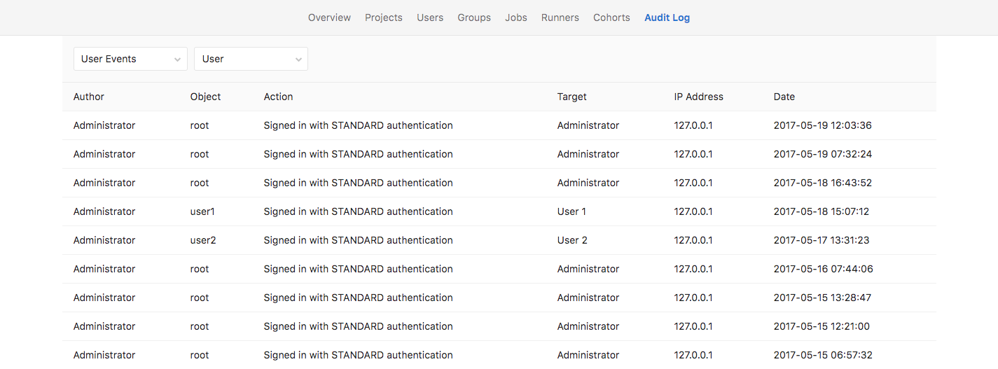Image resolution: width=998 pixels, height=369 pixels.
Task: Select the user1 object entry
Action: (203, 211)
